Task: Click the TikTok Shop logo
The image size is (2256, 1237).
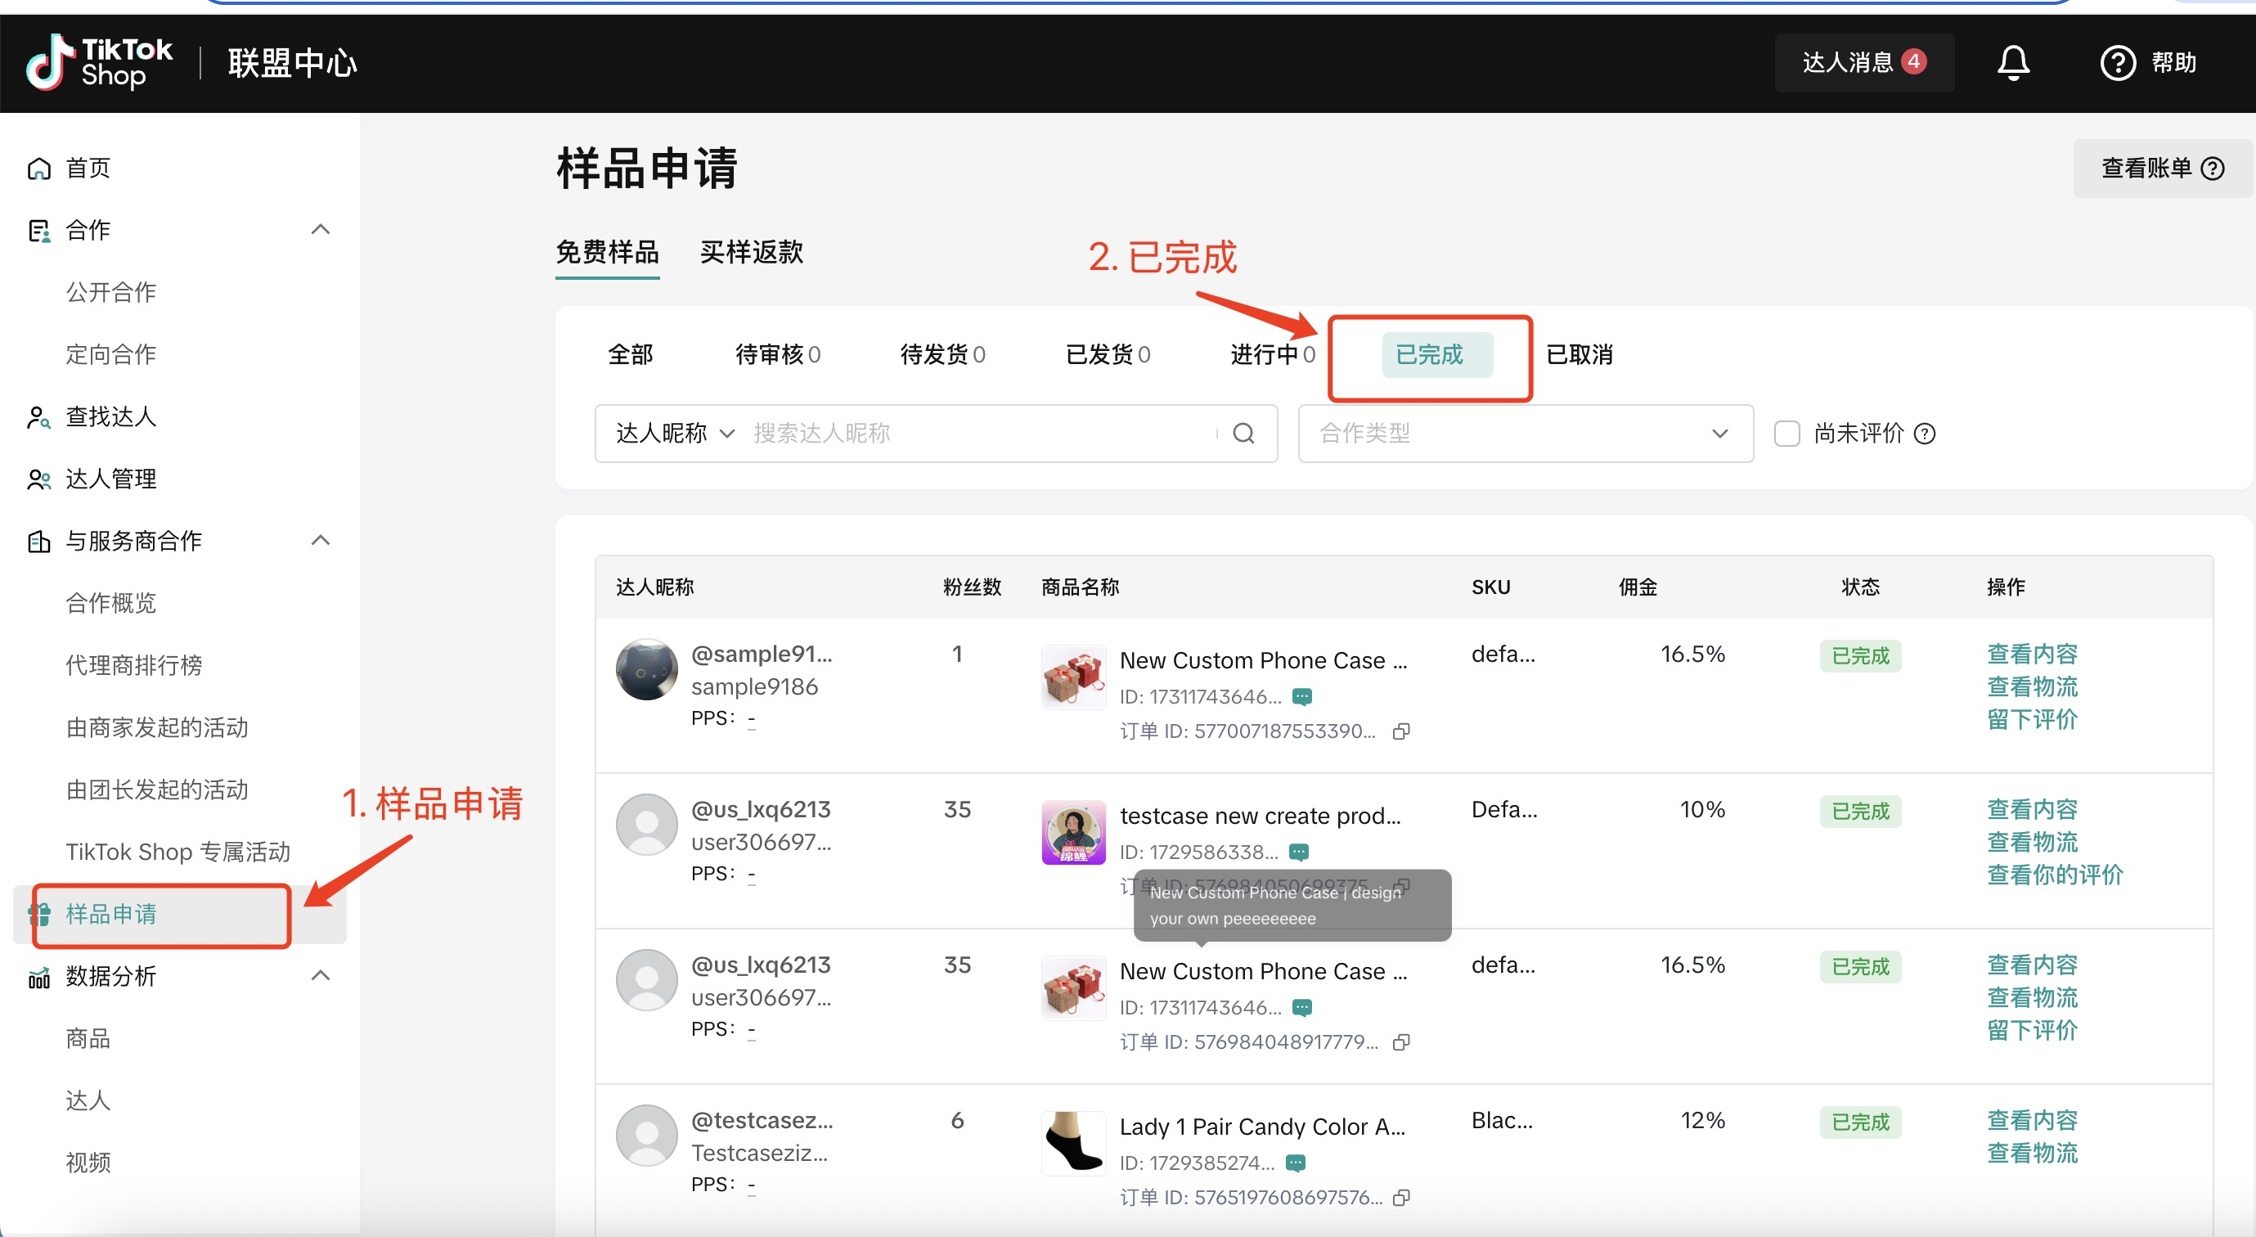Action: pos(98,63)
